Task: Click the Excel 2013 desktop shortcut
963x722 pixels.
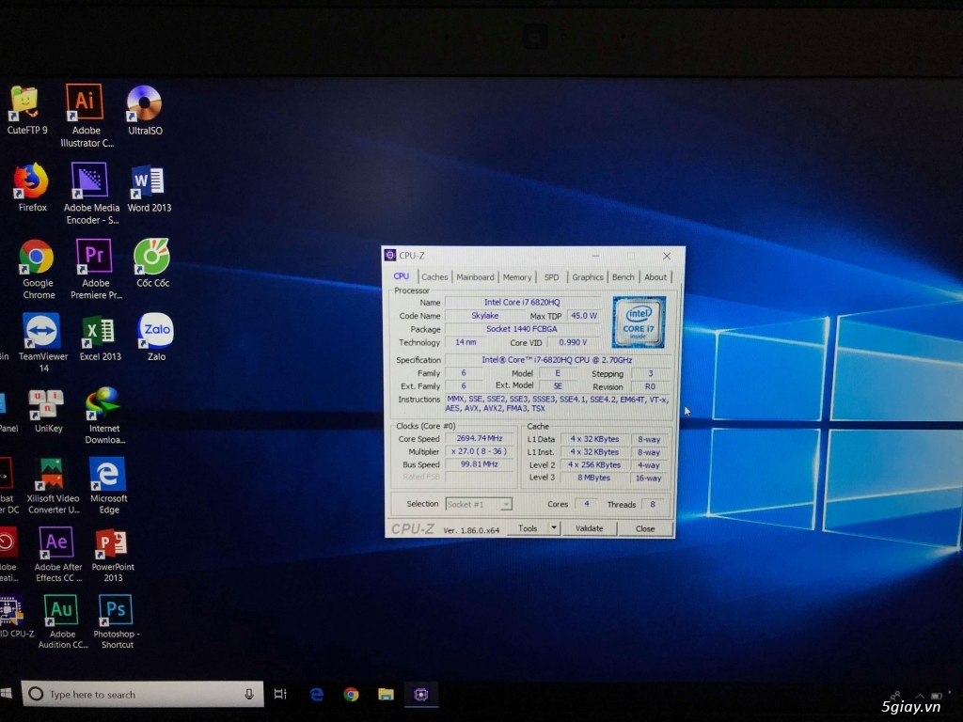Action: point(100,337)
